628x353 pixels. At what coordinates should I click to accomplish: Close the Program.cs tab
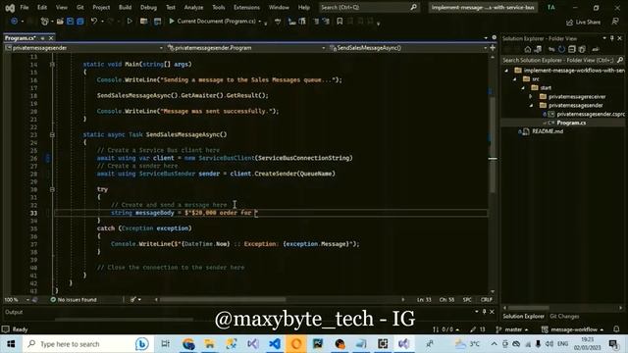point(51,38)
